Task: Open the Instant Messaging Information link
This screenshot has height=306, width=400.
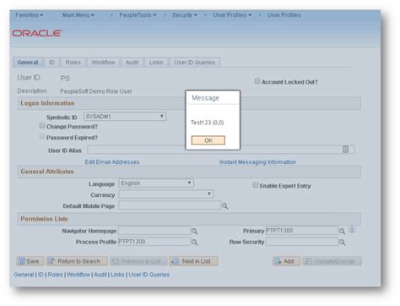Action: click(x=257, y=162)
